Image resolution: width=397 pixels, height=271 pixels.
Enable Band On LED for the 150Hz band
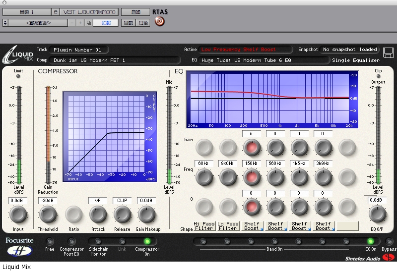[x=251, y=241]
